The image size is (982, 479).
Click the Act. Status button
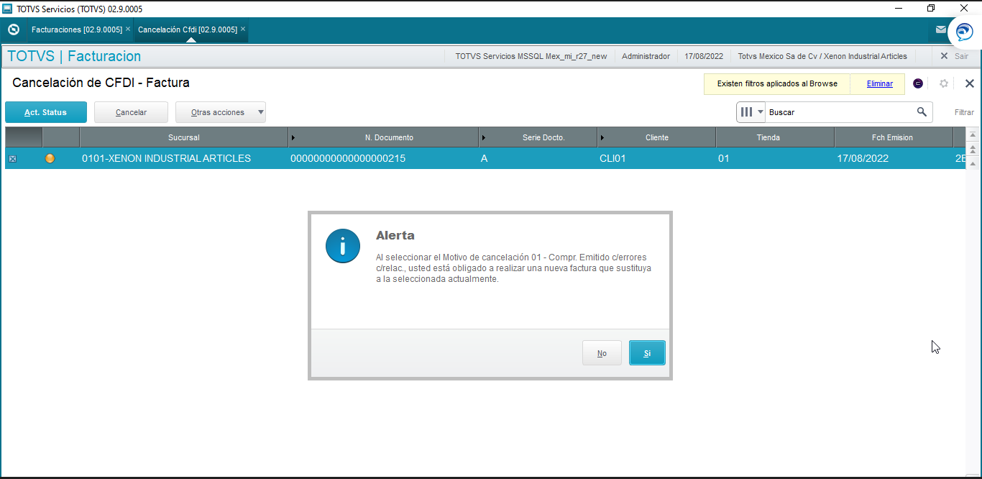point(46,112)
